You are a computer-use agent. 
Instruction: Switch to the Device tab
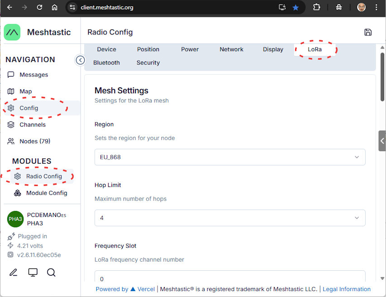(x=106, y=49)
